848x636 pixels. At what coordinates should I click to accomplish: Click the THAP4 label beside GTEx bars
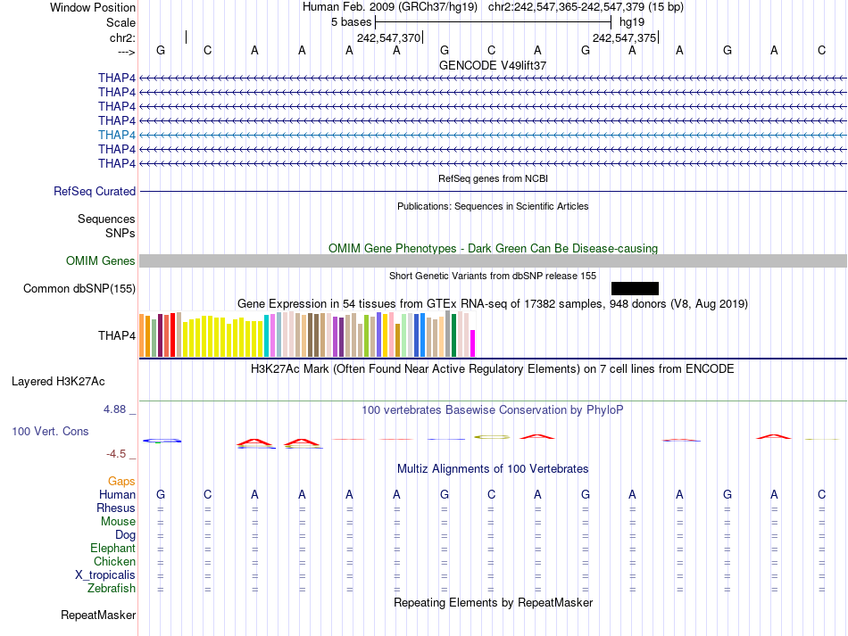(x=117, y=335)
